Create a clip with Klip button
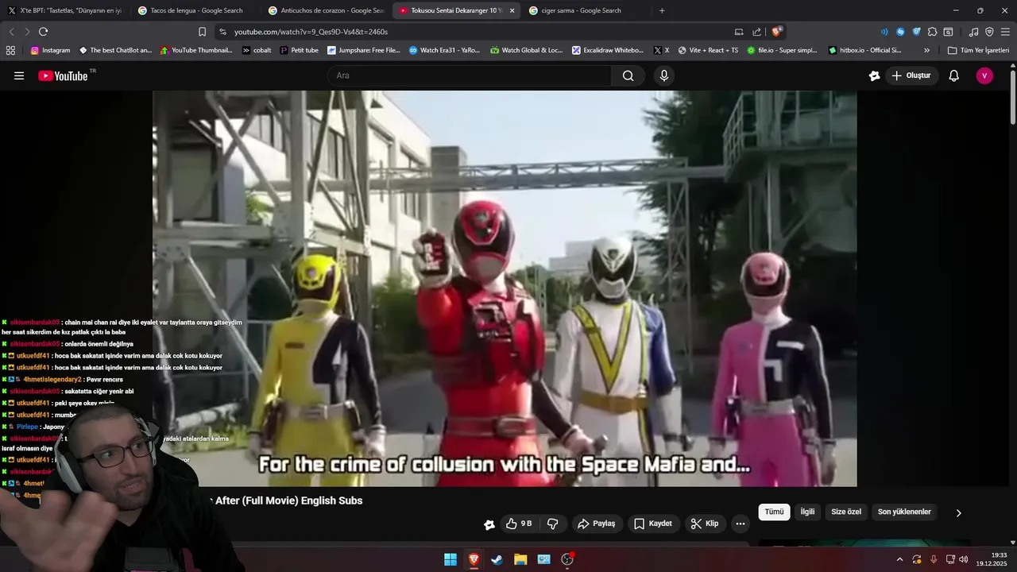The height and width of the screenshot is (572, 1017). [705, 524]
